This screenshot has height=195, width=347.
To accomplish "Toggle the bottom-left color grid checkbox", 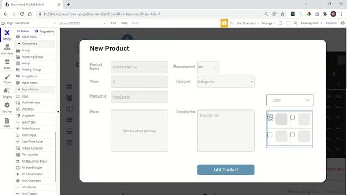I will coord(270,134).
